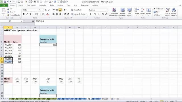This screenshot has height=102, width=182.
Task: Open the File tab
Action: click(4, 5)
